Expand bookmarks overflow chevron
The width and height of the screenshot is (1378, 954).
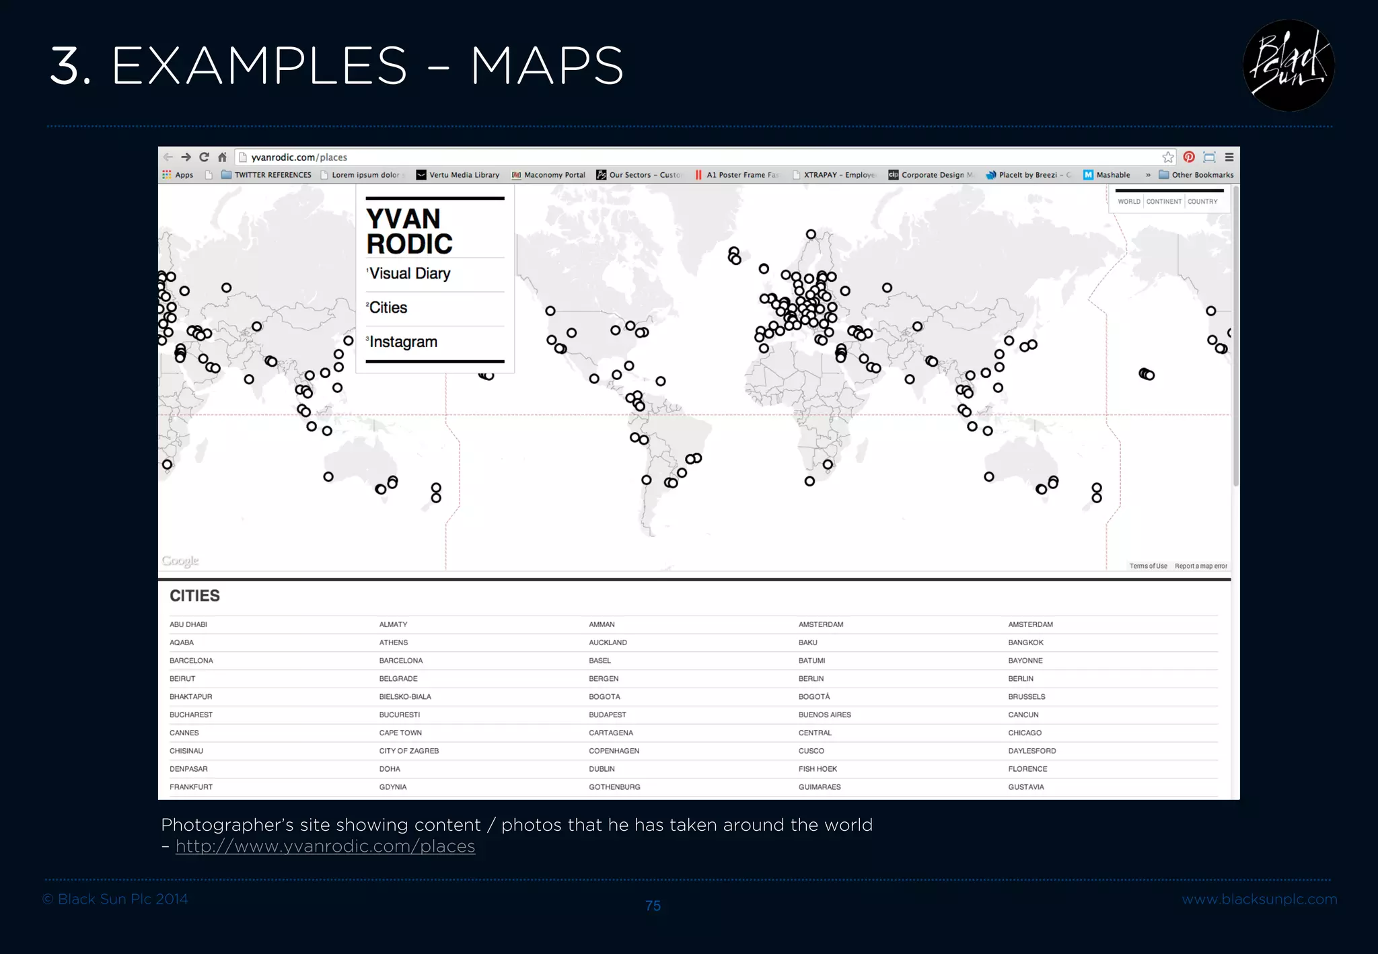pyautogui.click(x=1148, y=175)
